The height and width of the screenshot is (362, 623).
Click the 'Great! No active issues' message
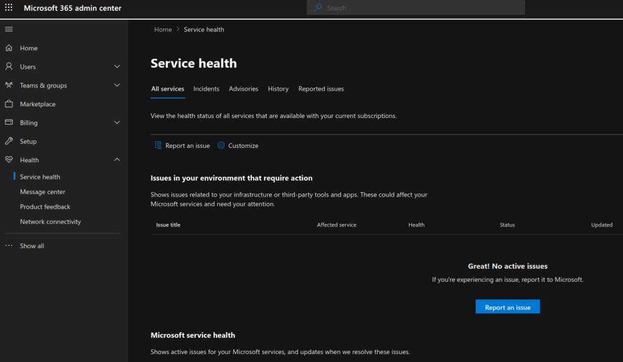(507, 266)
